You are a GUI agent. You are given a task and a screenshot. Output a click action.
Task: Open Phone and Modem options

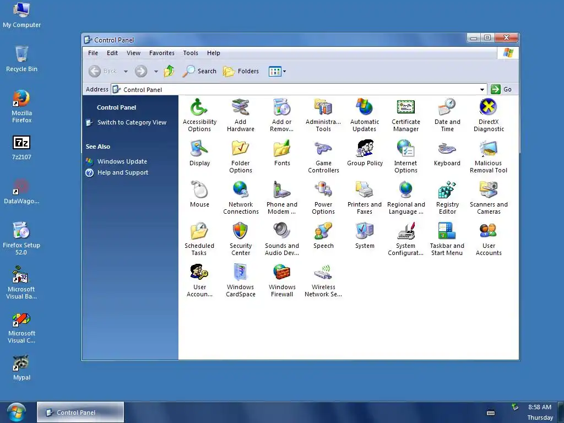point(281,198)
